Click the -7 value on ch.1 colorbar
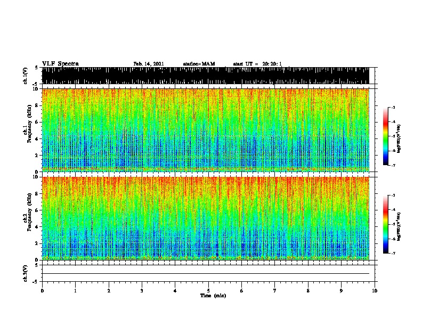 tap(393, 165)
